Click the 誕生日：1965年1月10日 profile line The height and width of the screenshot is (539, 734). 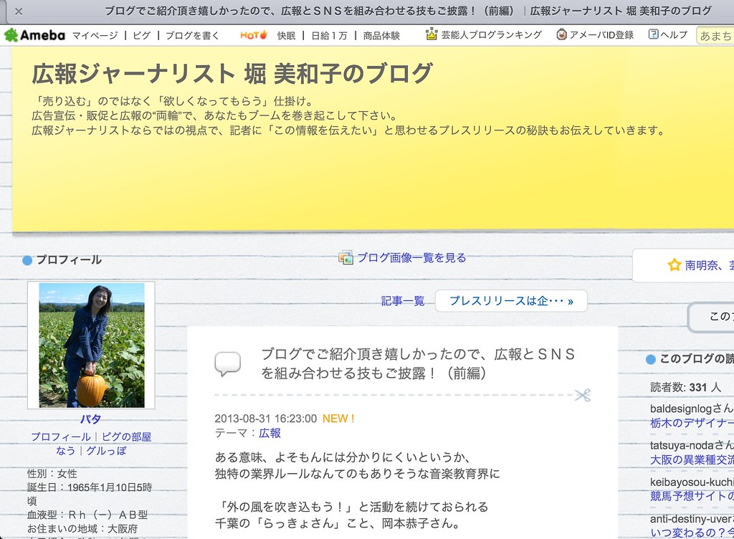coord(90,494)
